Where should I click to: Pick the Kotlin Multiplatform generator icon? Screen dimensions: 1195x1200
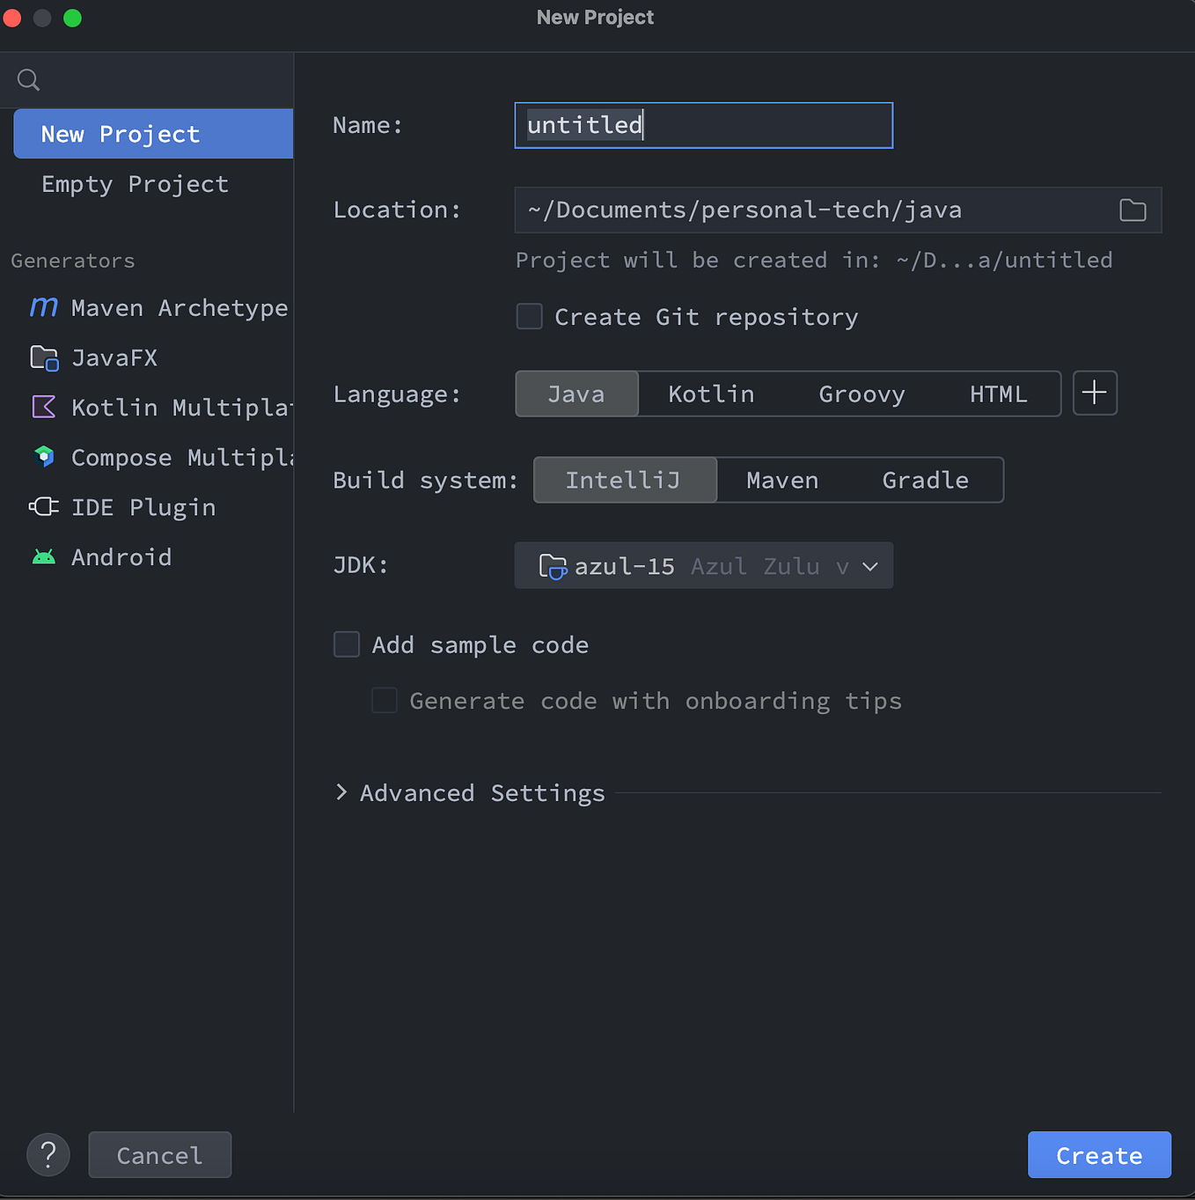coord(43,407)
